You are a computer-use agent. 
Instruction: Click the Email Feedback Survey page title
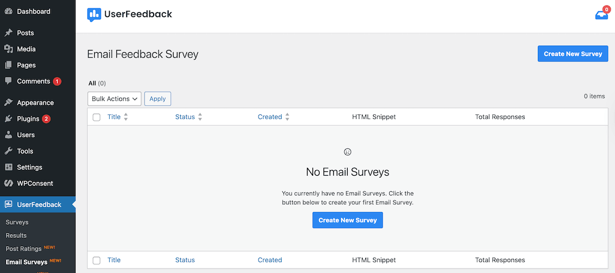point(143,54)
